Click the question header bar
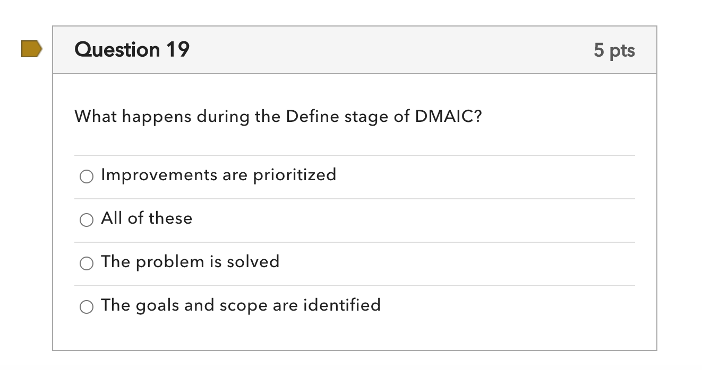 [x=355, y=49]
